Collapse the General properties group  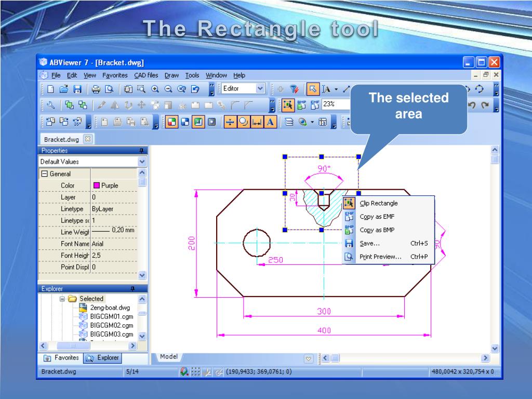click(x=45, y=174)
